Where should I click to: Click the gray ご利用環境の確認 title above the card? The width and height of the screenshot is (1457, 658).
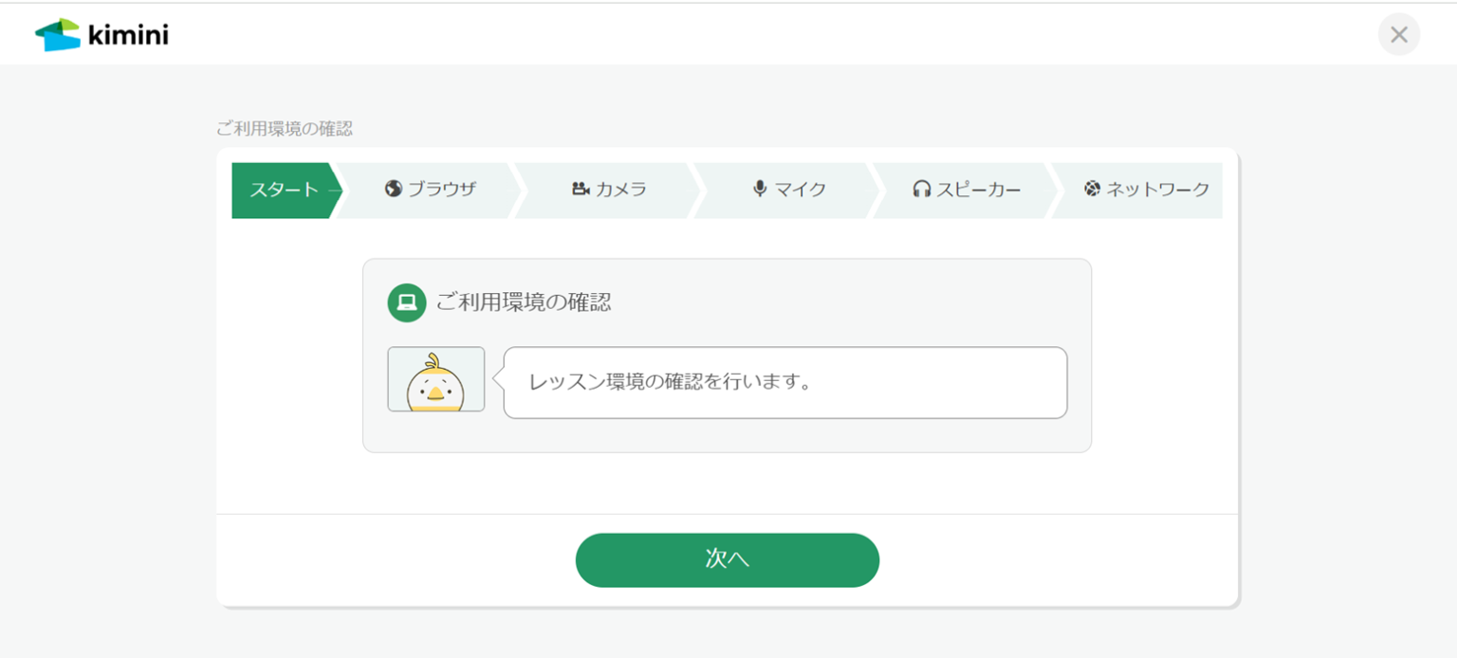coord(285,129)
